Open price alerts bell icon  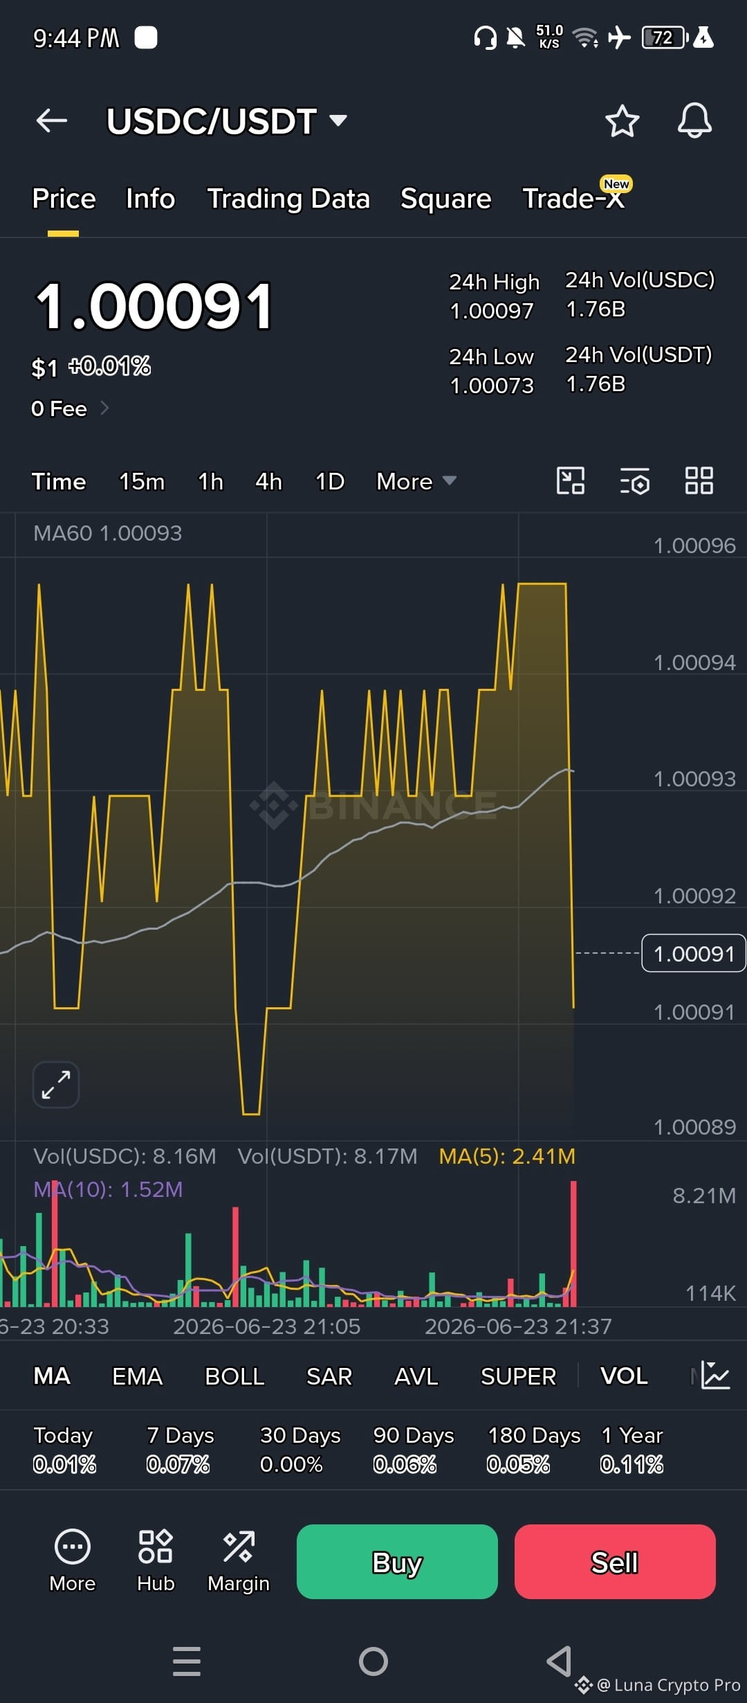pyautogui.click(x=694, y=121)
